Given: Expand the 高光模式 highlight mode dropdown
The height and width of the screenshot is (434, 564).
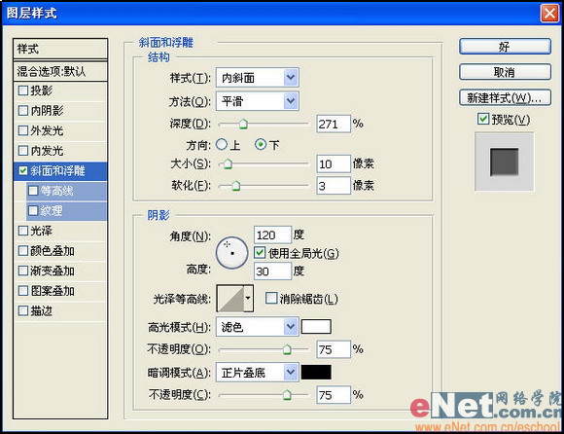Looking at the screenshot, I should pyautogui.click(x=257, y=327).
